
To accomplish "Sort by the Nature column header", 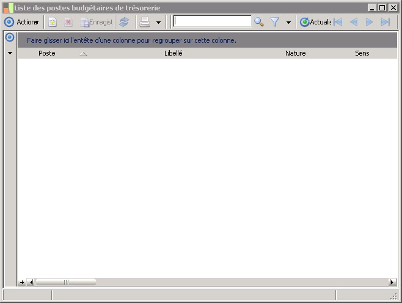I will pyautogui.click(x=295, y=53).
